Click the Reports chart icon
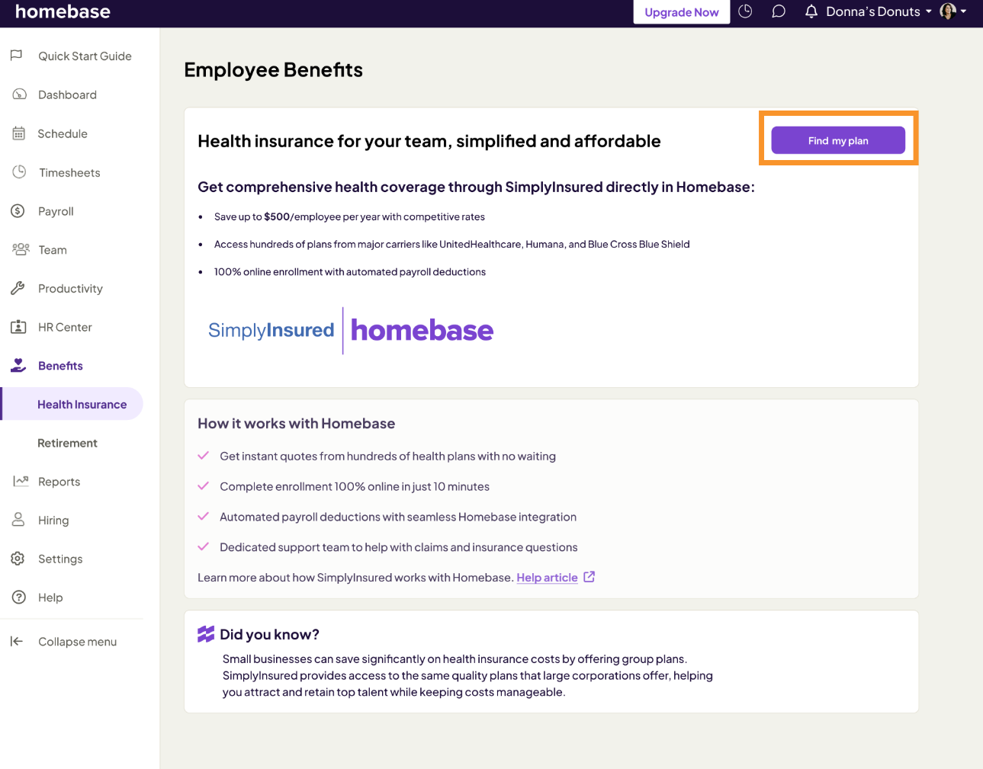Image resolution: width=983 pixels, height=769 pixels. coord(21,481)
